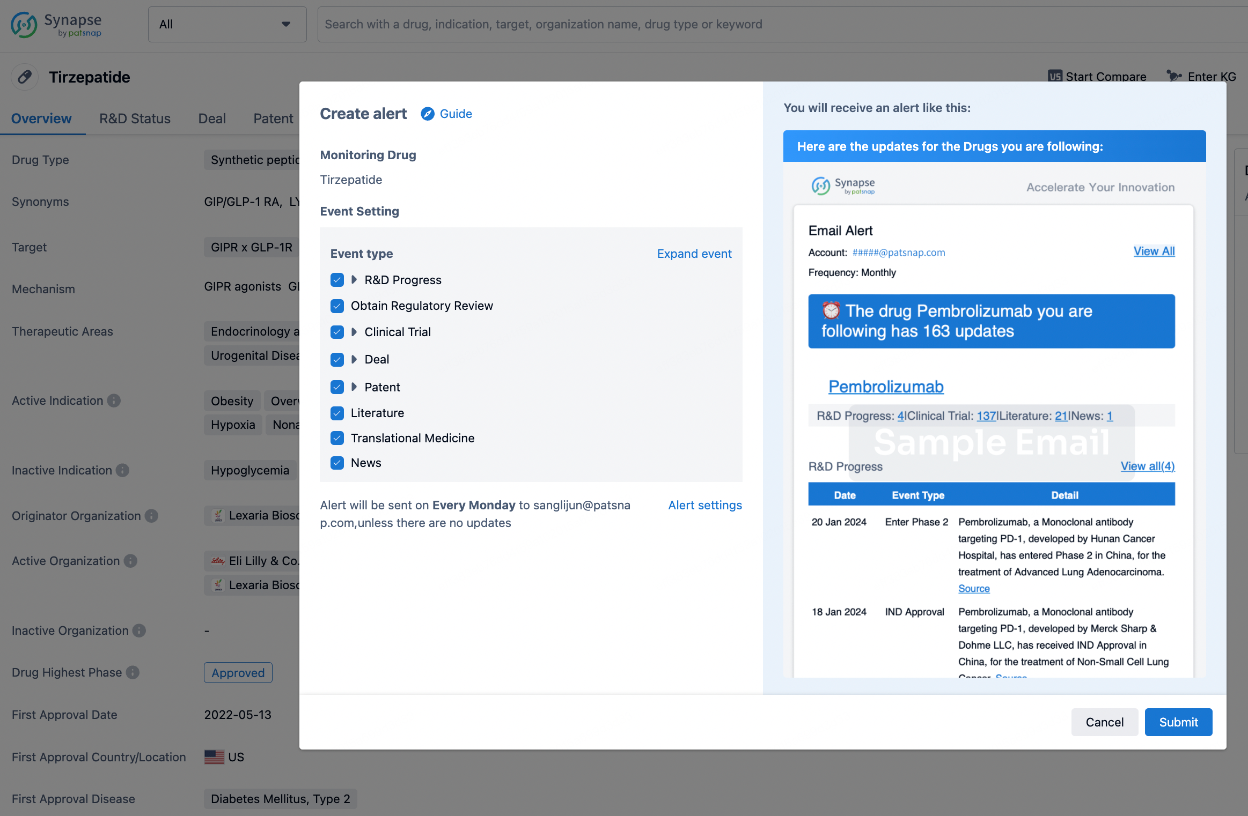
Task: Click info icon beside Drug Highest Phase
Action: [x=133, y=672]
